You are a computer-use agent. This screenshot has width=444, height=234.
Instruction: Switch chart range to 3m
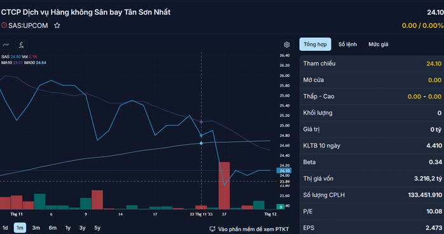(x=36, y=228)
